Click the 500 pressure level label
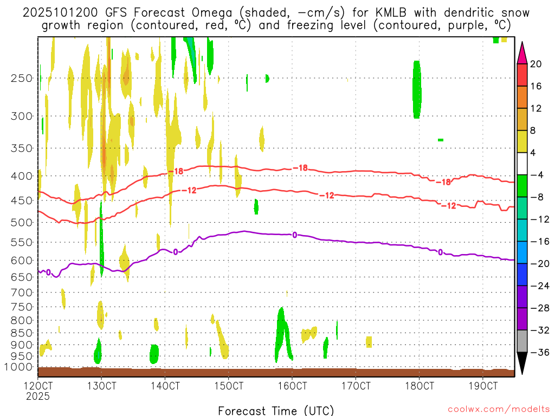This screenshot has width=555, height=416. 22,223
